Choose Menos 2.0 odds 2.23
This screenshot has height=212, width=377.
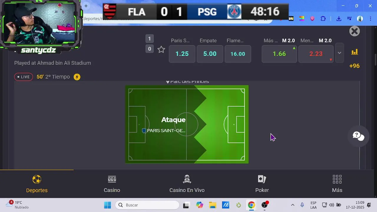click(x=316, y=54)
